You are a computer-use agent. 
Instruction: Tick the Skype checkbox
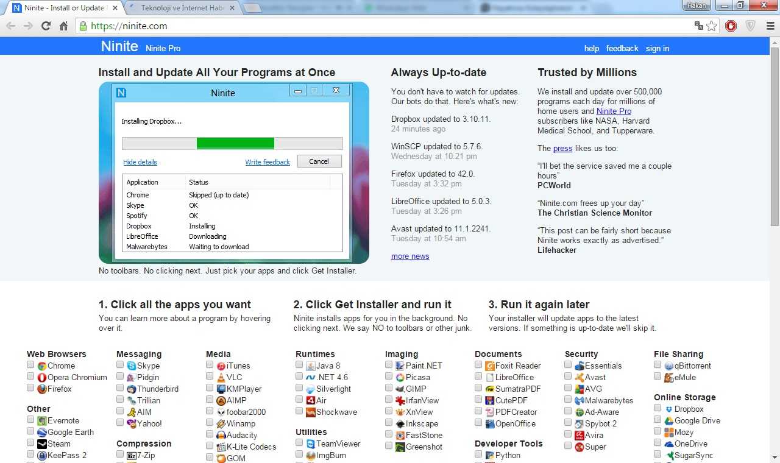coord(120,365)
